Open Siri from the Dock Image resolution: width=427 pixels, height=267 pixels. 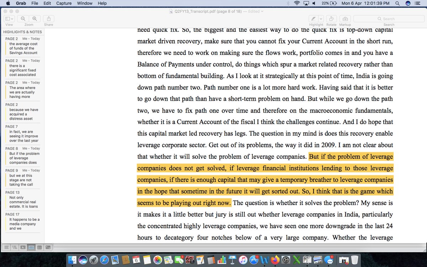pyautogui.click(x=83, y=260)
